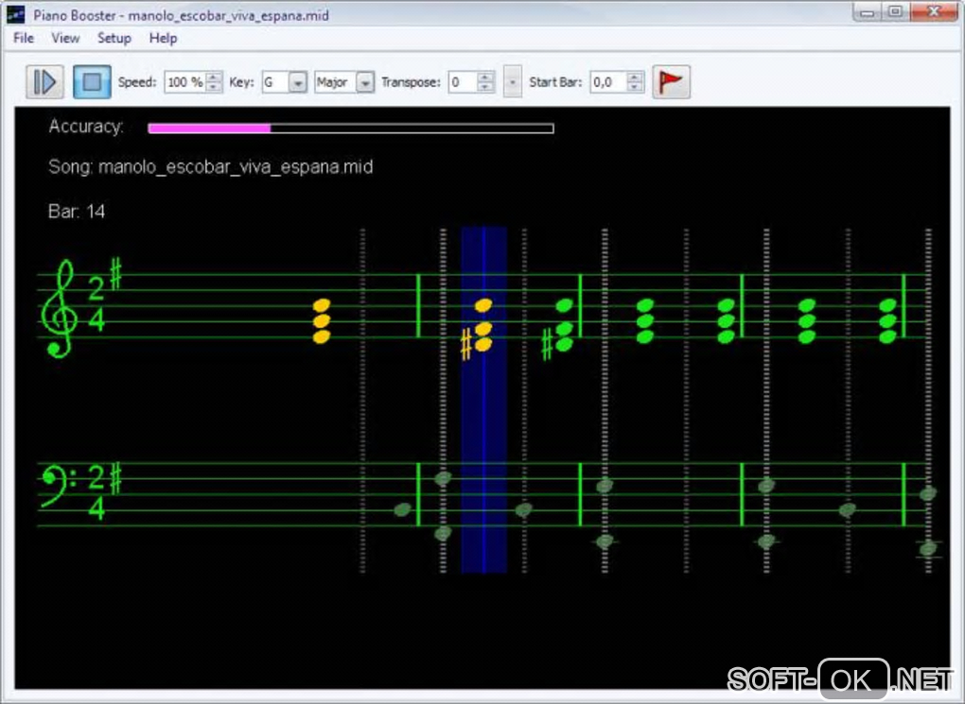Screen dimensions: 965x704
Task: Click the Speed percentage input field
Action: 185,82
